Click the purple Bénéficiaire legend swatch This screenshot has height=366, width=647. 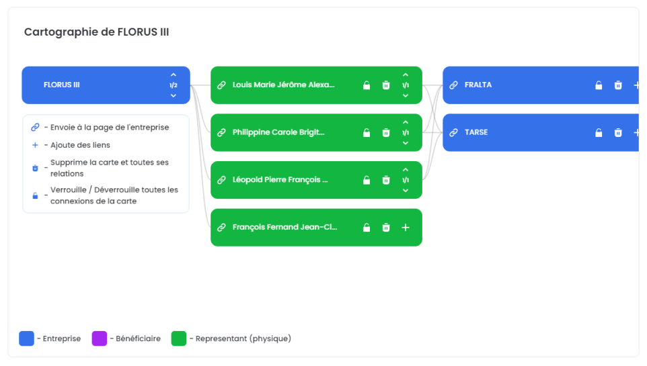[99, 338]
